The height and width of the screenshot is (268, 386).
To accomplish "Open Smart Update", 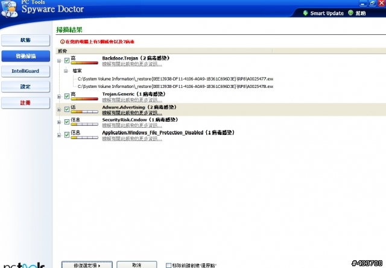I will pyautogui.click(x=327, y=13).
